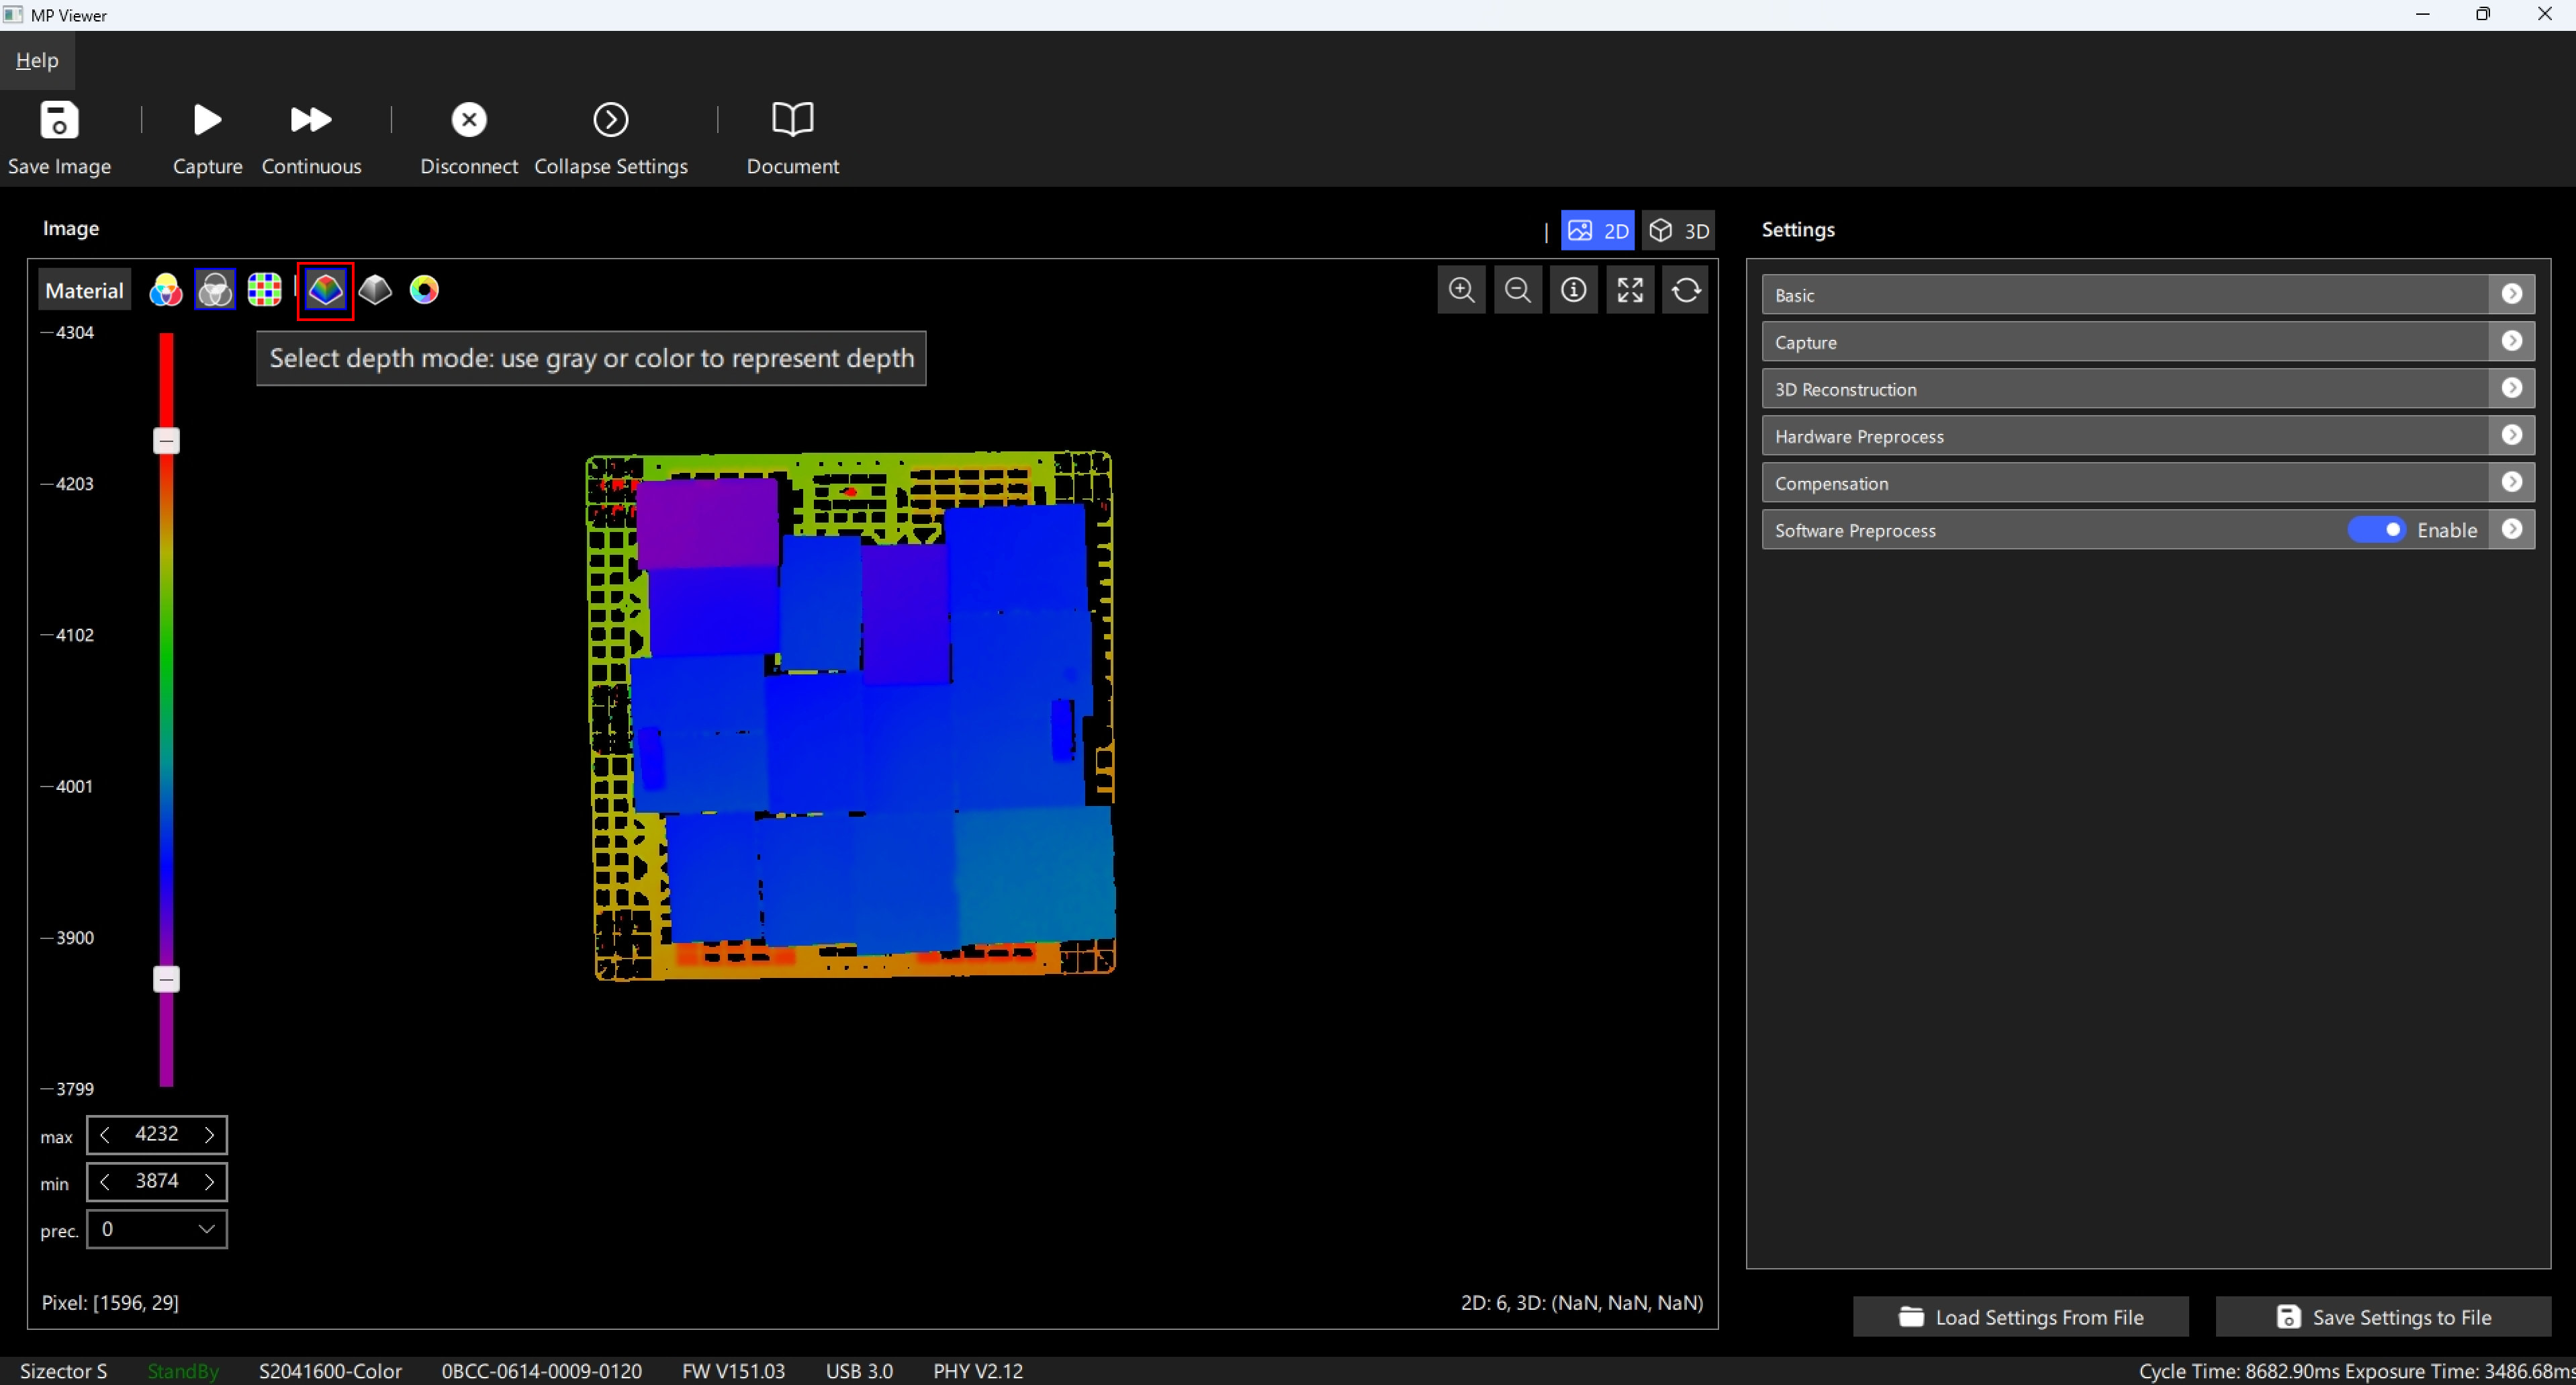This screenshot has width=2576, height=1385.
Task: Expand the 3D Reconstruction section
Action: [x=2512, y=388]
